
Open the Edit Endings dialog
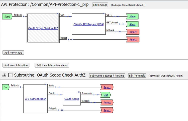pyautogui.click(x=100, y=5)
